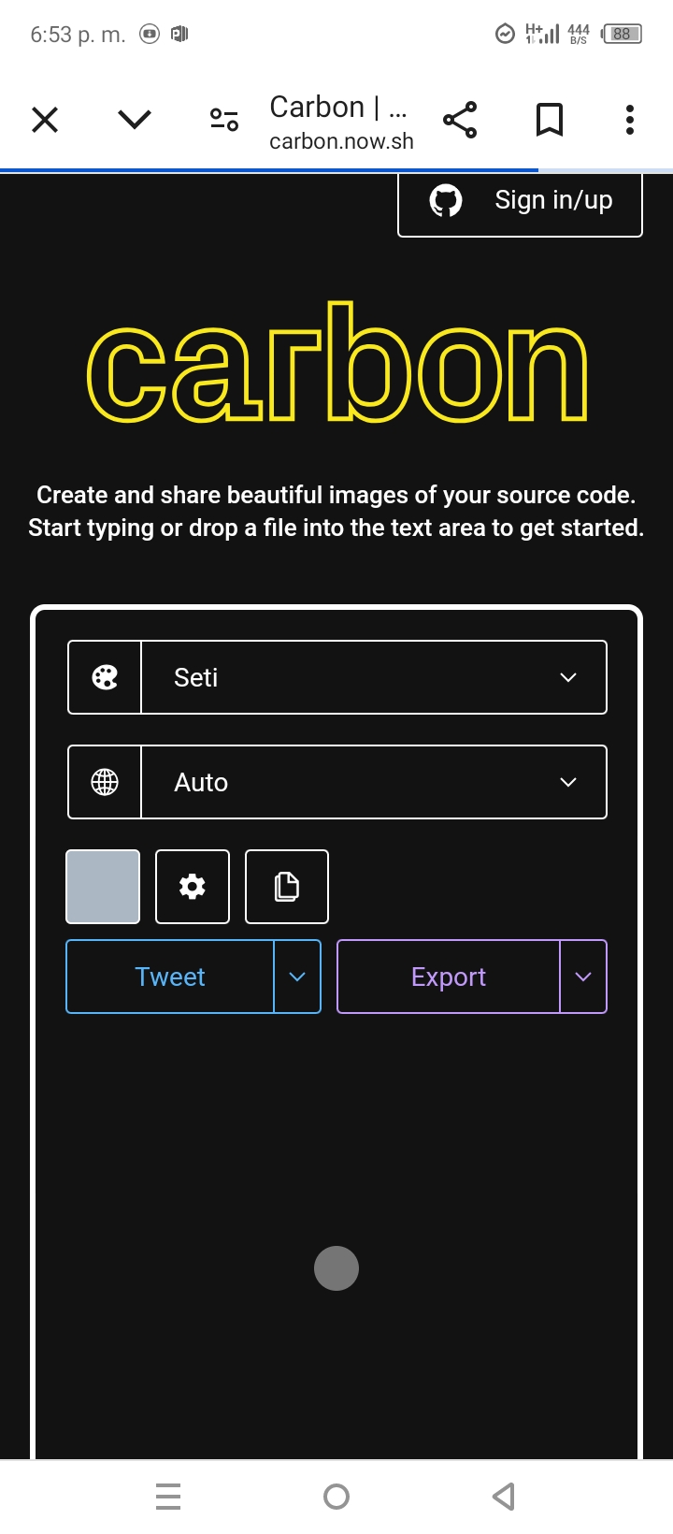Click the GitHub logo icon
Viewport: 673px width, 1534px height.
446,200
